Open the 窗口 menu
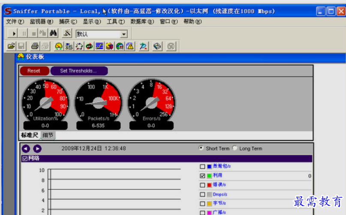 [x=168, y=21]
